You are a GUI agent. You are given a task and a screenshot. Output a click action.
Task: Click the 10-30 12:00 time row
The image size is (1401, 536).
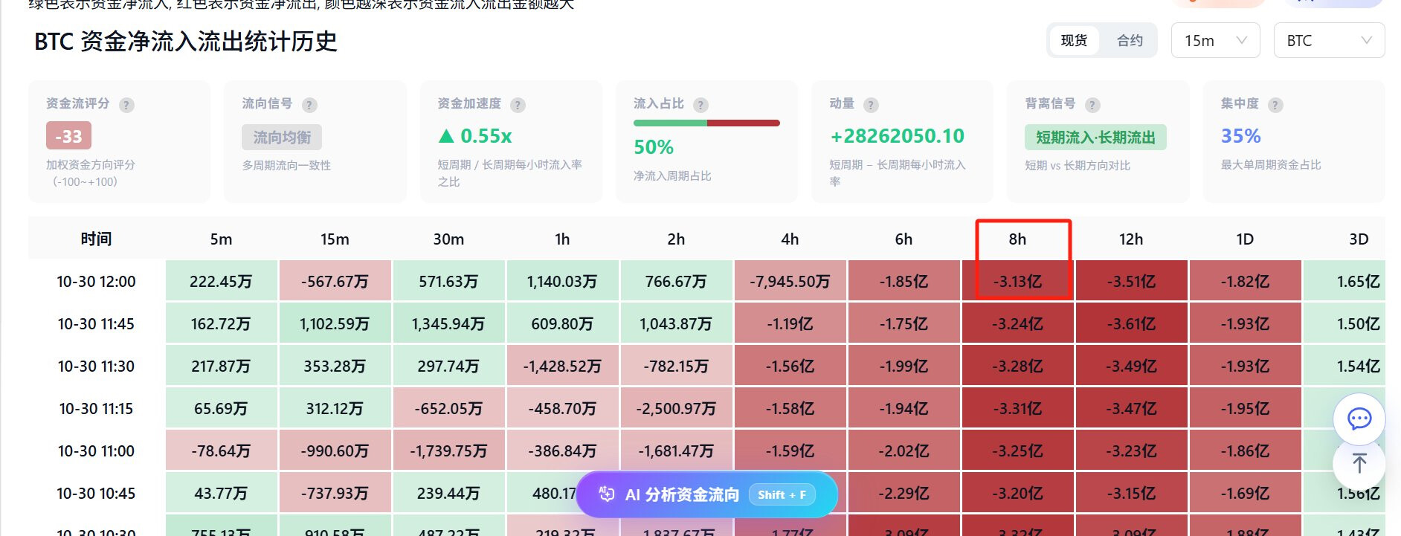coord(97,282)
